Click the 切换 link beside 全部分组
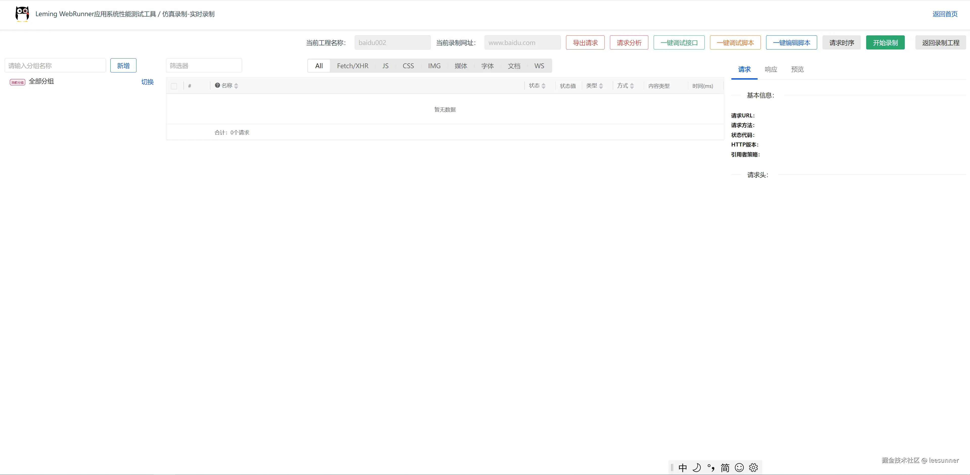The width and height of the screenshot is (970, 475). pyautogui.click(x=147, y=82)
